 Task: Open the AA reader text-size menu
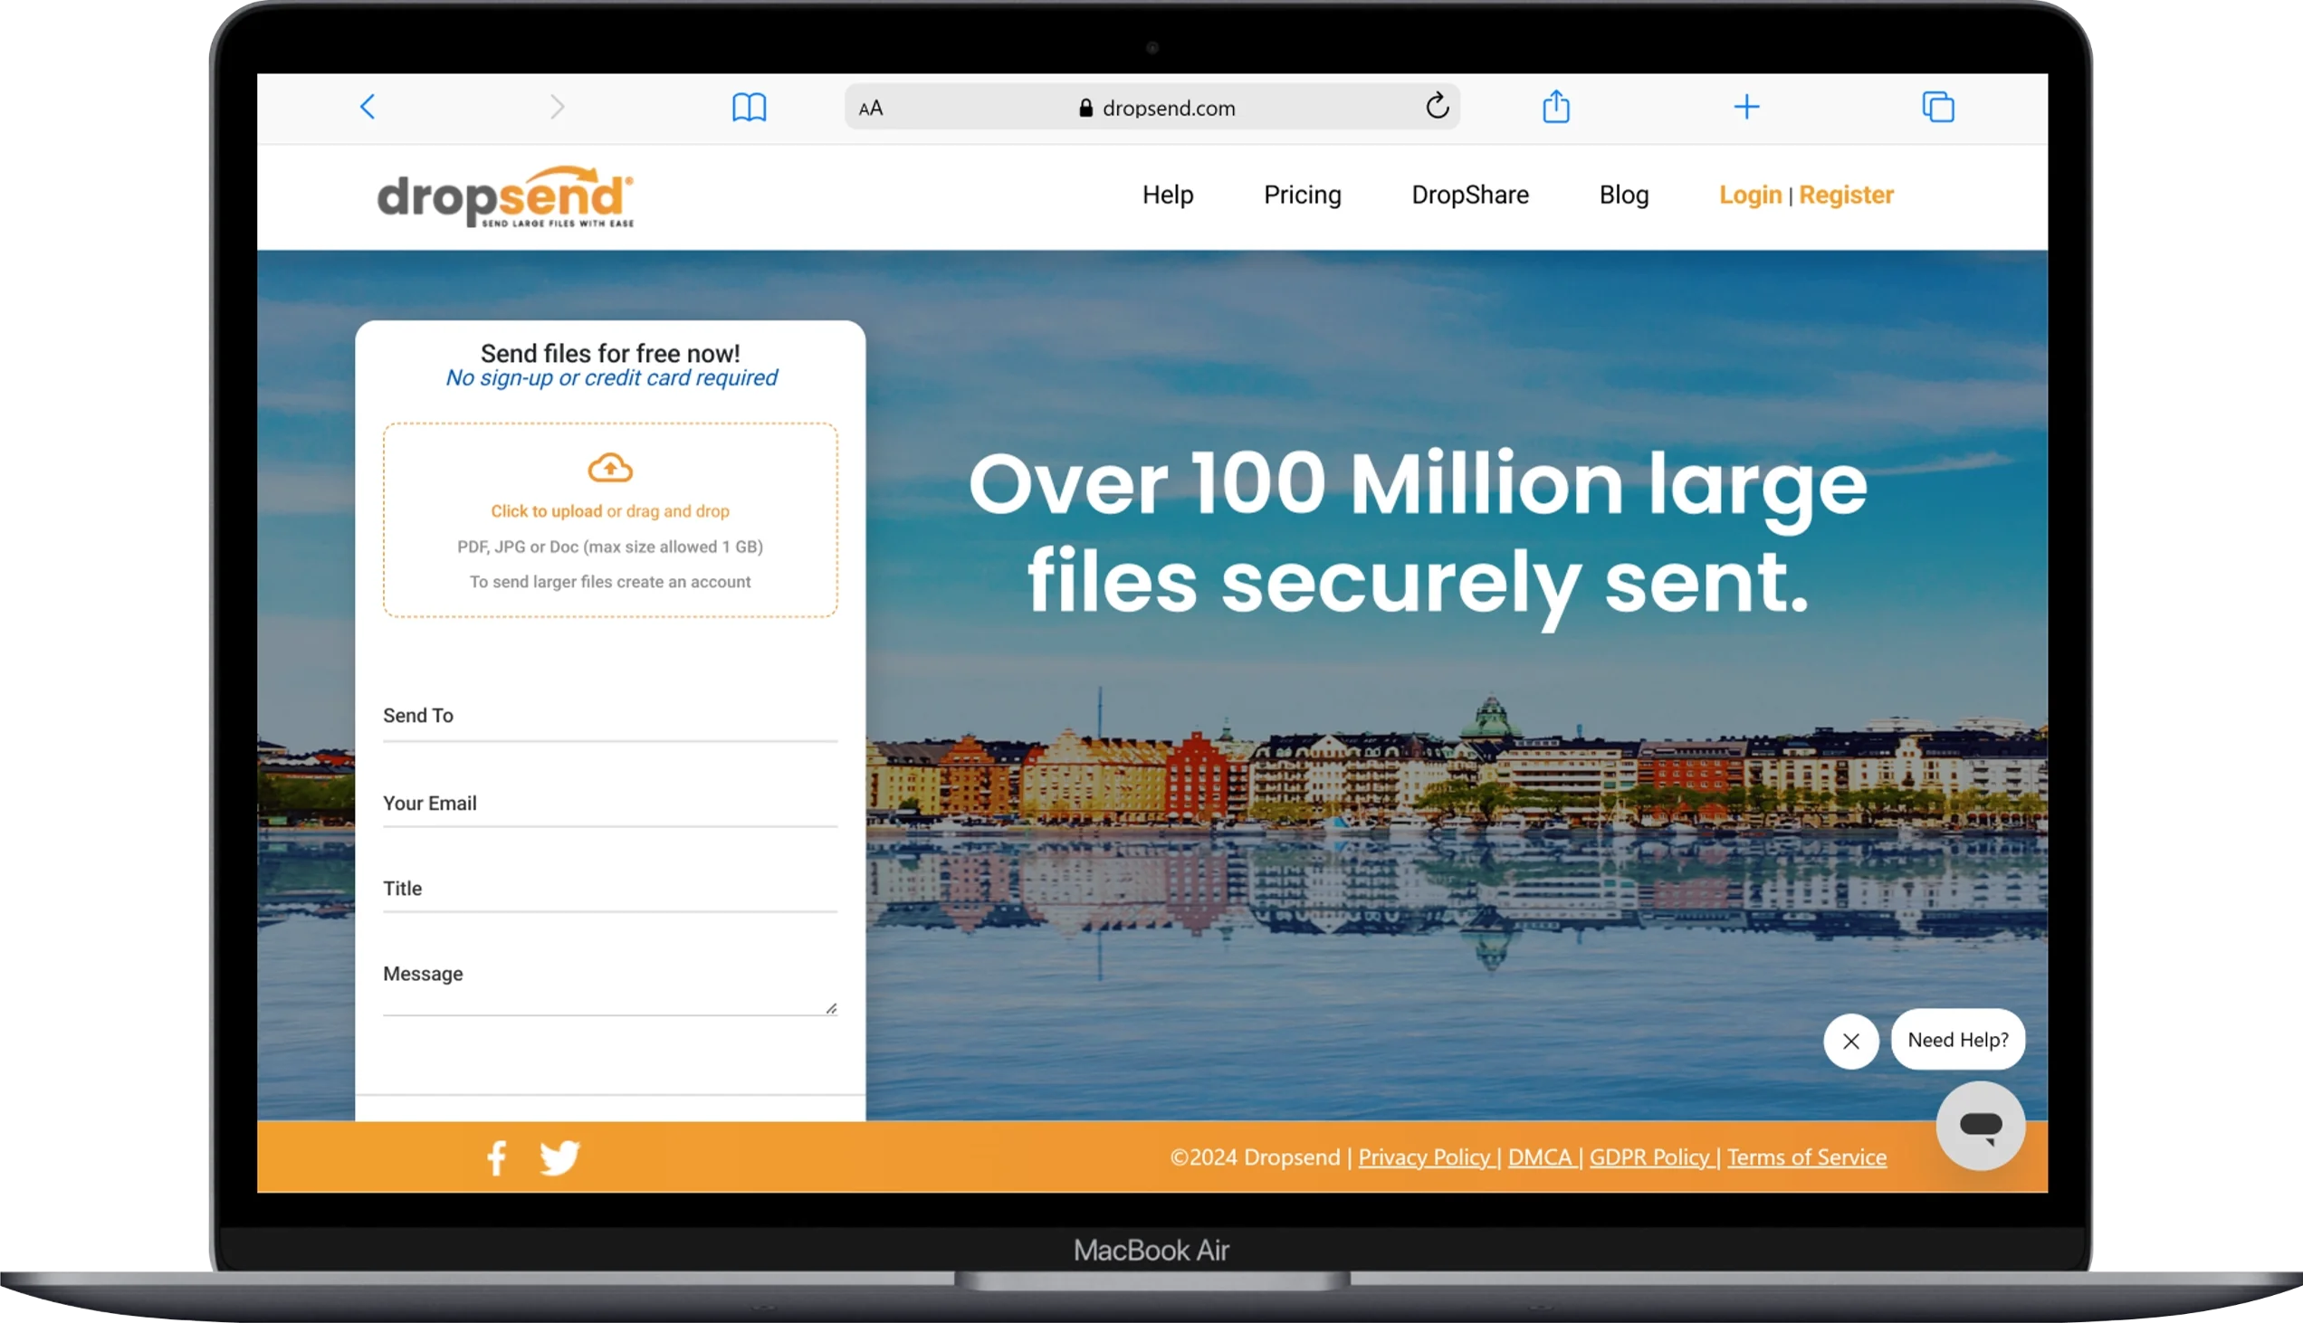tap(871, 108)
